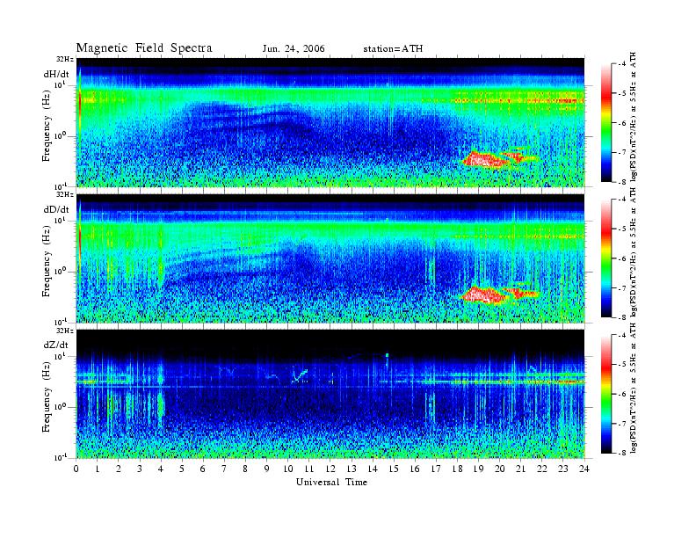Click the cyan squiggle near hour 10.5 in dZ/dt panel
The width and height of the screenshot is (696, 538).
tap(300, 376)
